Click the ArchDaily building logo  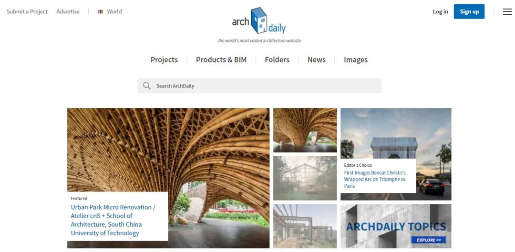click(x=259, y=20)
